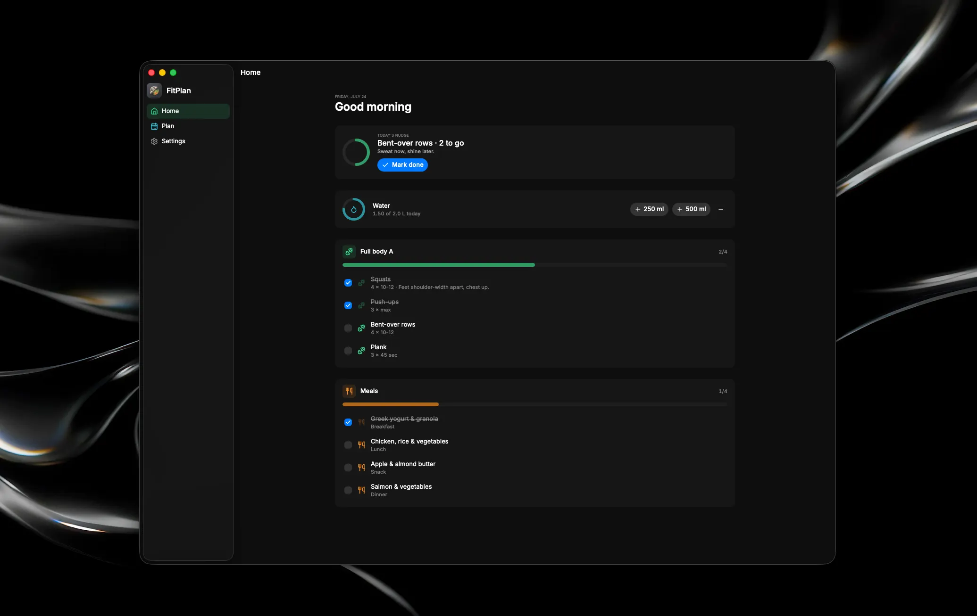The height and width of the screenshot is (616, 977).
Task: Check off Apple & almond butter snack
Action: pos(348,468)
